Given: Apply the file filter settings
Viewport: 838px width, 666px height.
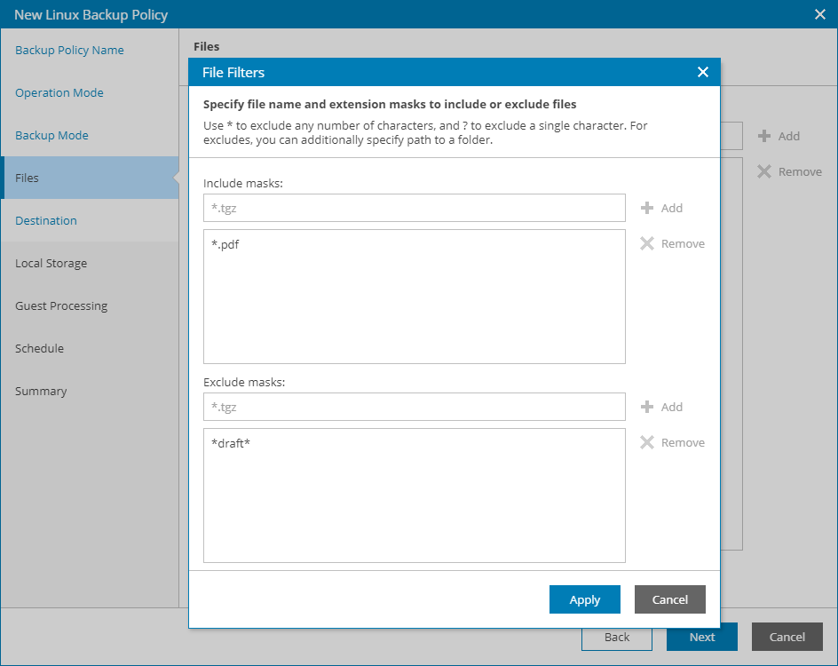Looking at the screenshot, I should 584,599.
